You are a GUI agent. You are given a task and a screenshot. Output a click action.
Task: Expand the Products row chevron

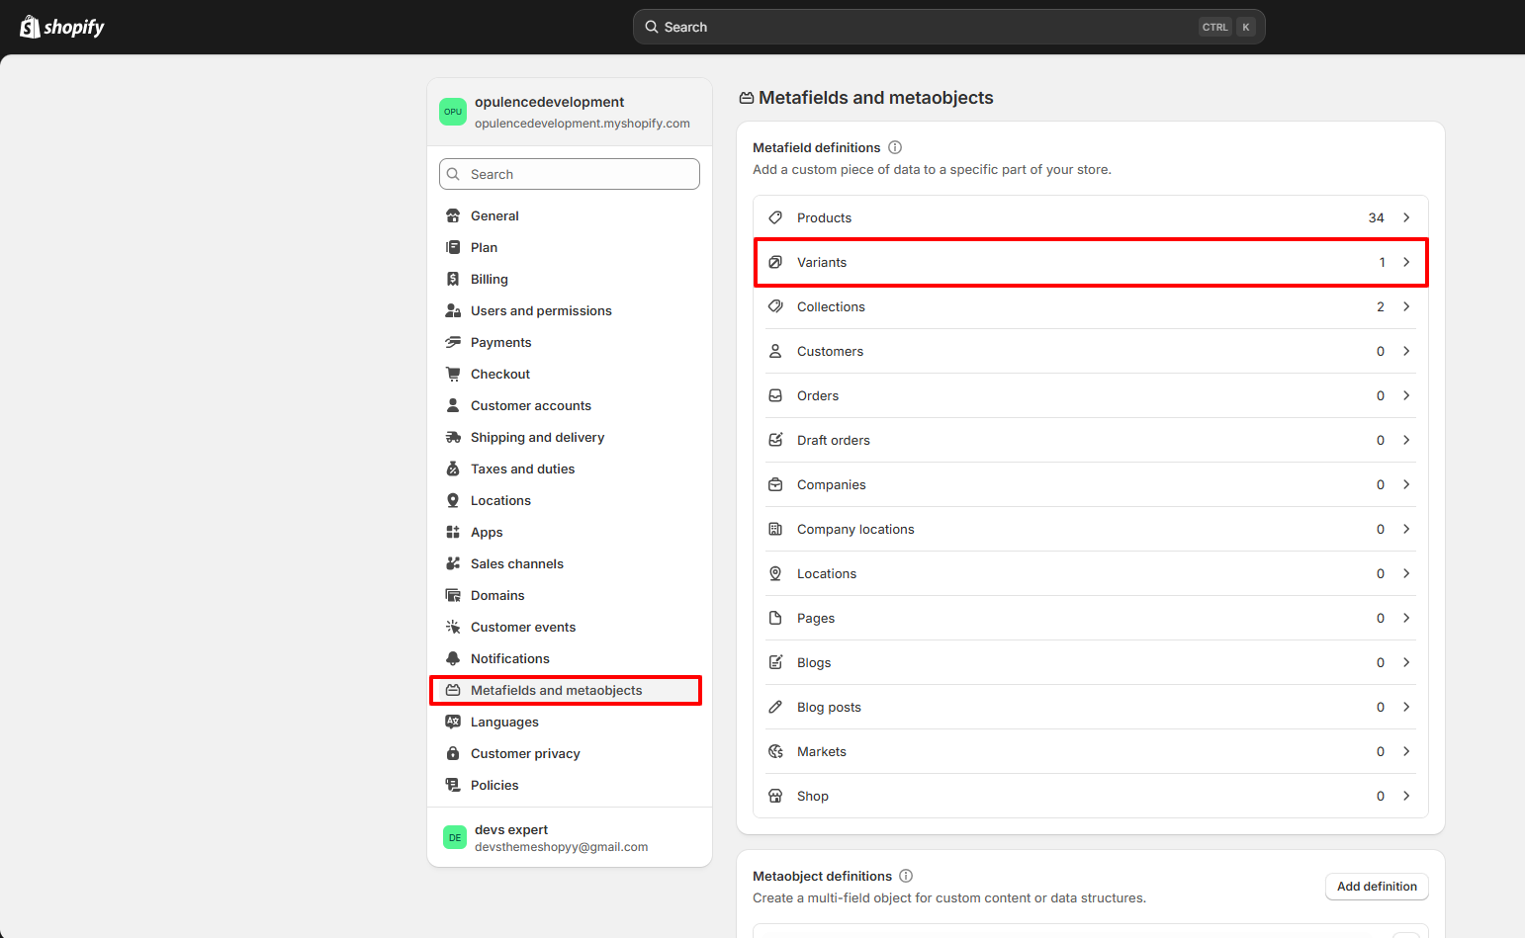point(1406,217)
